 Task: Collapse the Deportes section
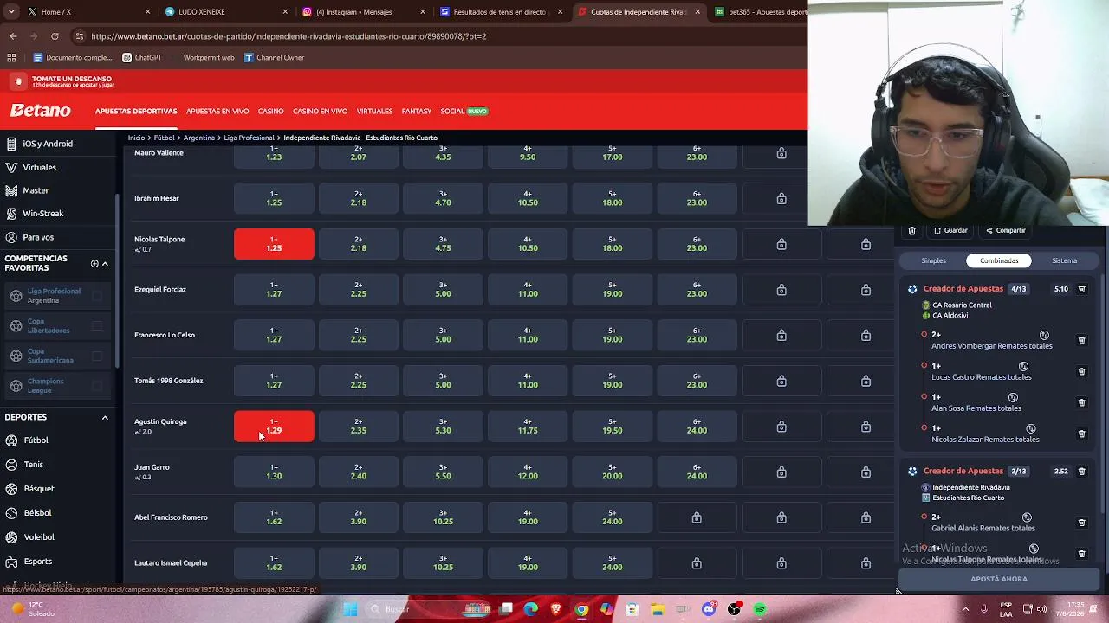pos(105,418)
